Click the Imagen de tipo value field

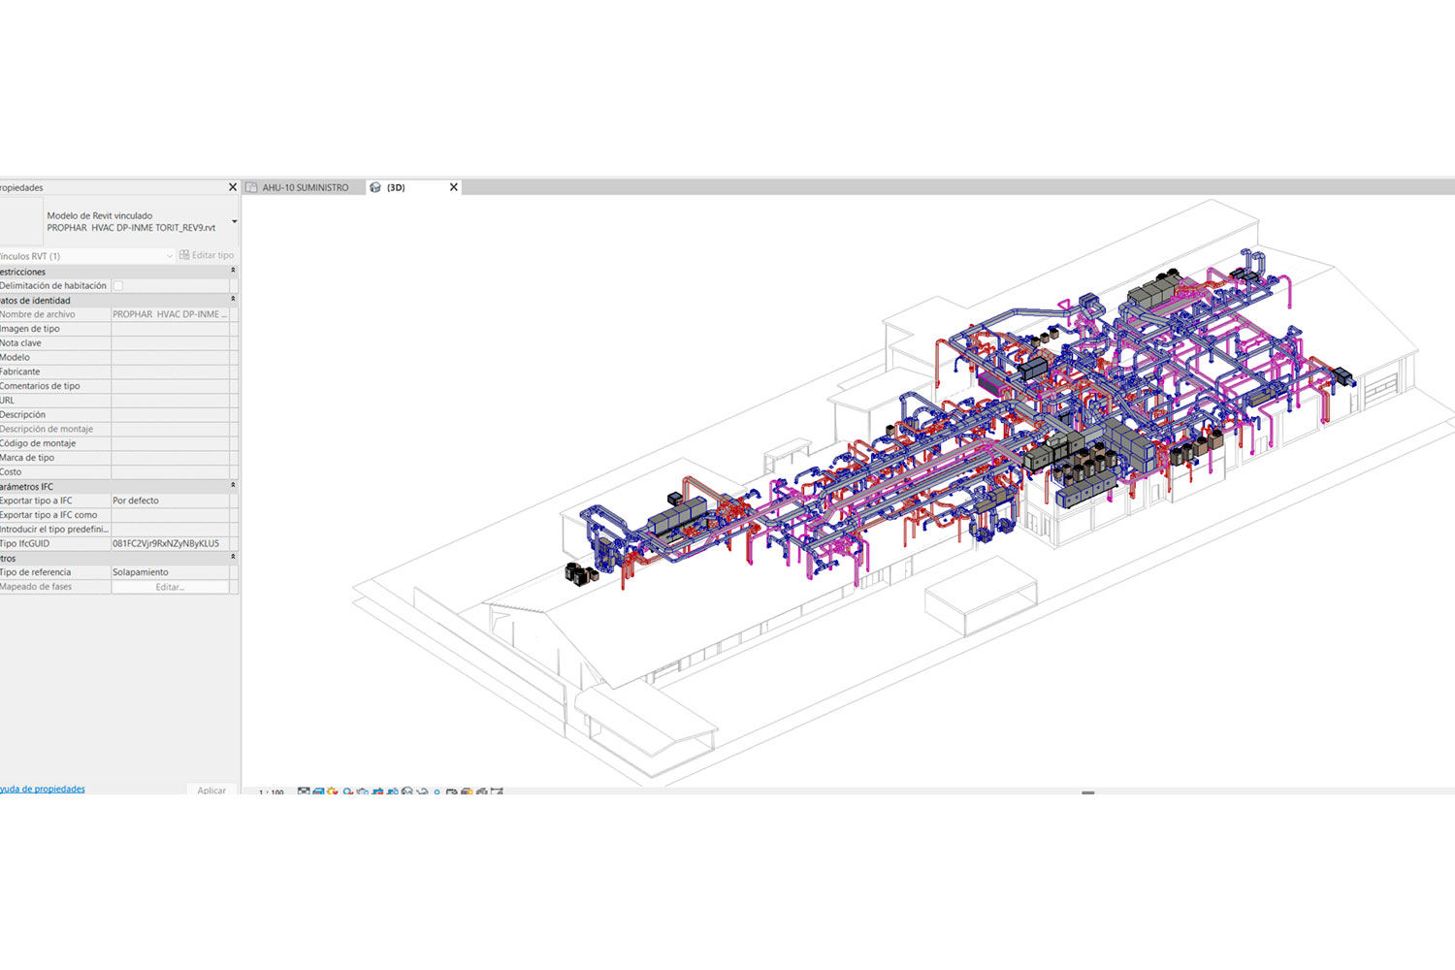click(x=170, y=329)
